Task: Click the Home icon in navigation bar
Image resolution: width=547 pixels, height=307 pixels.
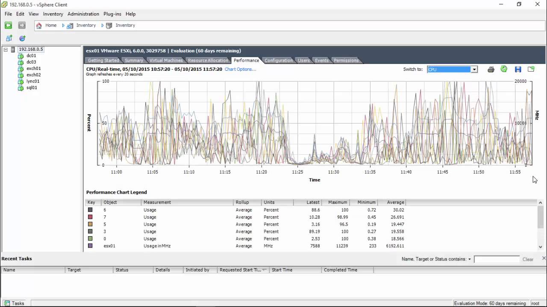Action: pos(39,26)
